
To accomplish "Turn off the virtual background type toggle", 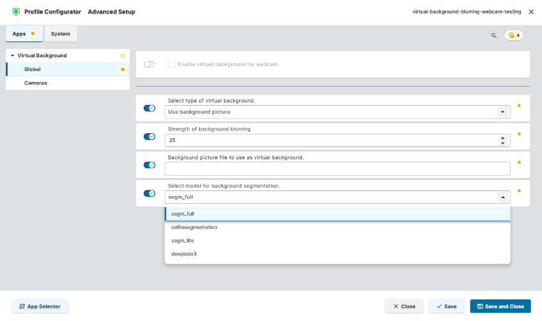I will [149, 108].
